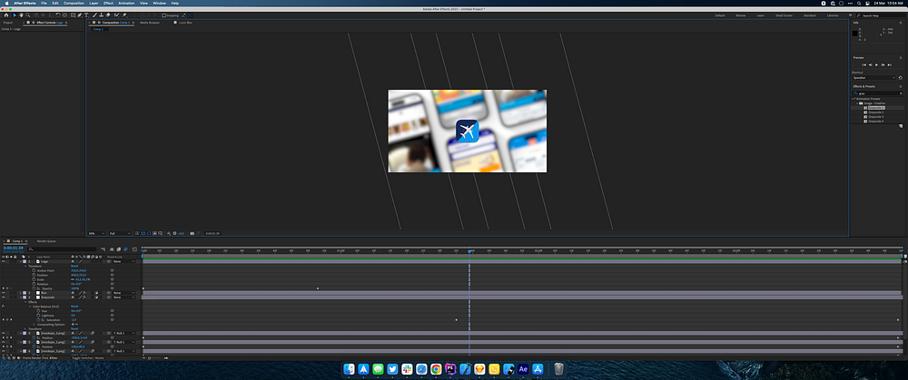The height and width of the screenshot is (380, 908).
Task: Open the viewer Full resolution dropdown
Action: tap(120, 233)
